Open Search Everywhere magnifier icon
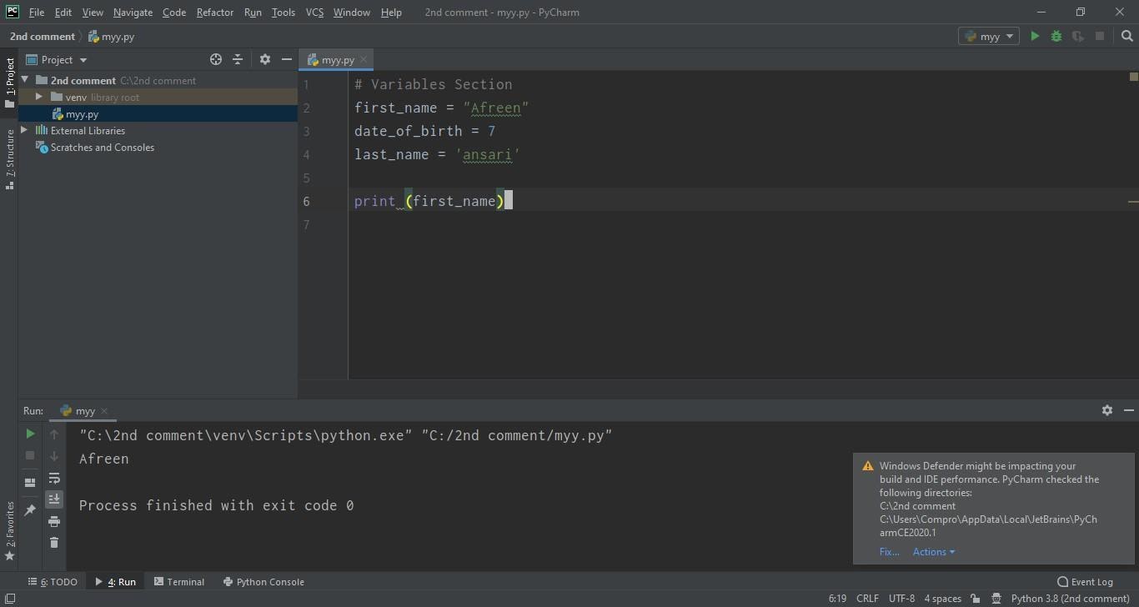Viewport: 1139px width, 607px height. (1127, 36)
